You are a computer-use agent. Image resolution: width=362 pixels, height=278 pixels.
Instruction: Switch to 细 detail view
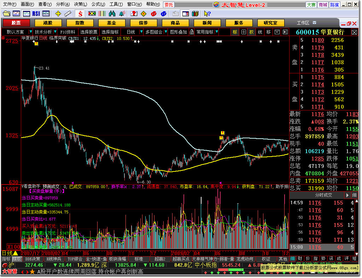click(292, 259)
